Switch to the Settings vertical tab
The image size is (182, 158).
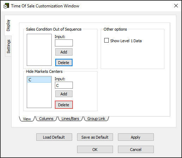click(8, 46)
